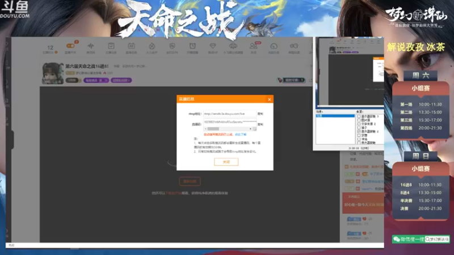This screenshot has width=454, height=255.
Task: Click the WeChat search banner at bottom right
Action: click(421, 239)
